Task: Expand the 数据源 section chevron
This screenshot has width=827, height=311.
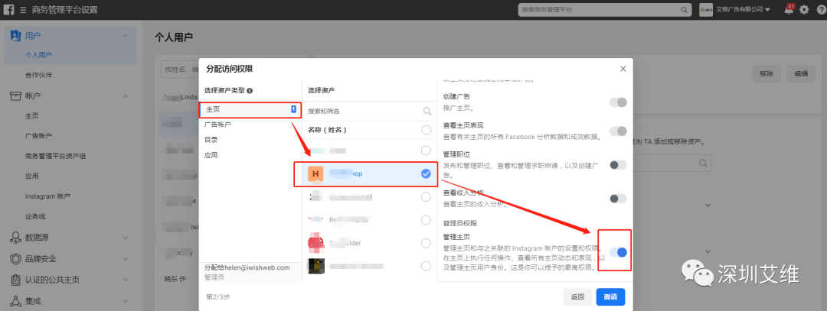Action: click(126, 238)
